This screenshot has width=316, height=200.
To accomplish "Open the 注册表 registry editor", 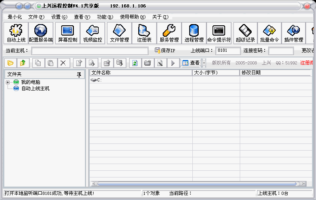I will 144,33.
